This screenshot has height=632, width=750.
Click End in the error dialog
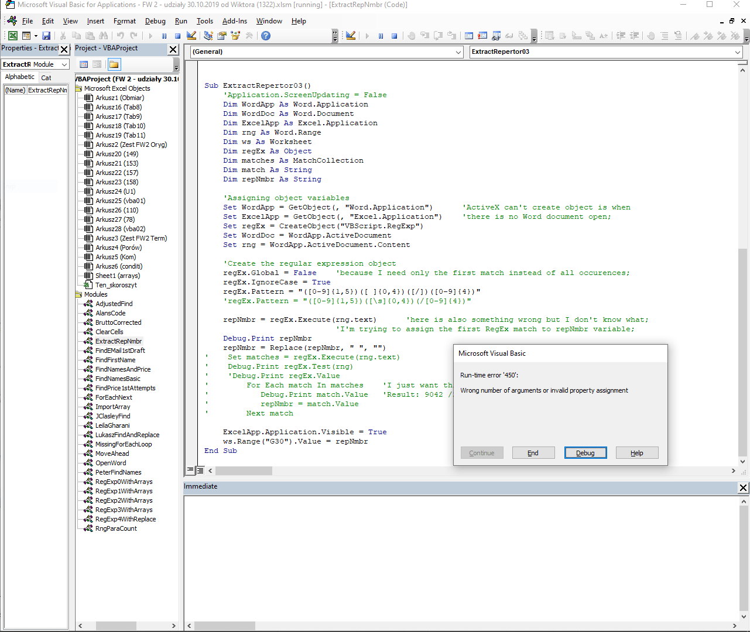[533, 452]
